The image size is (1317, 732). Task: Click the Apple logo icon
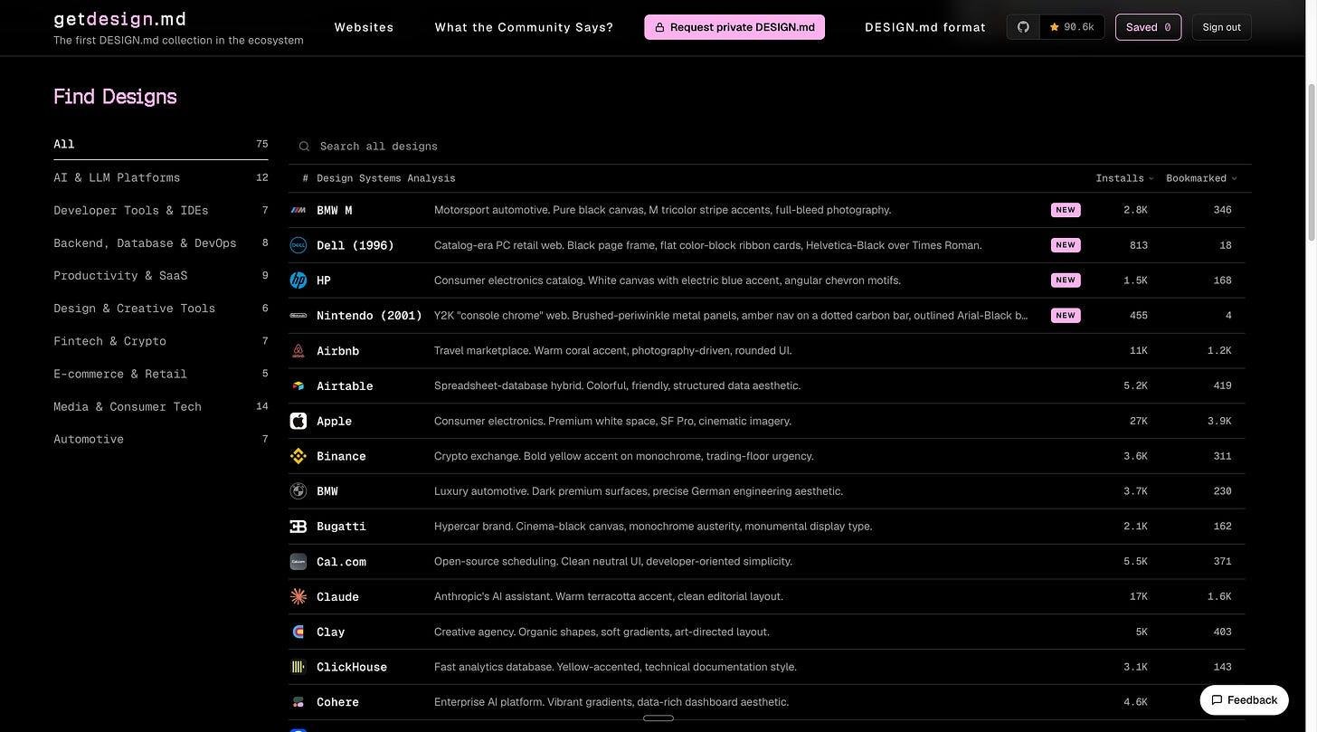tap(298, 422)
